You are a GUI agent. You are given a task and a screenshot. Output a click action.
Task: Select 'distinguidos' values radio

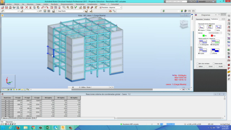[x=211, y=45]
